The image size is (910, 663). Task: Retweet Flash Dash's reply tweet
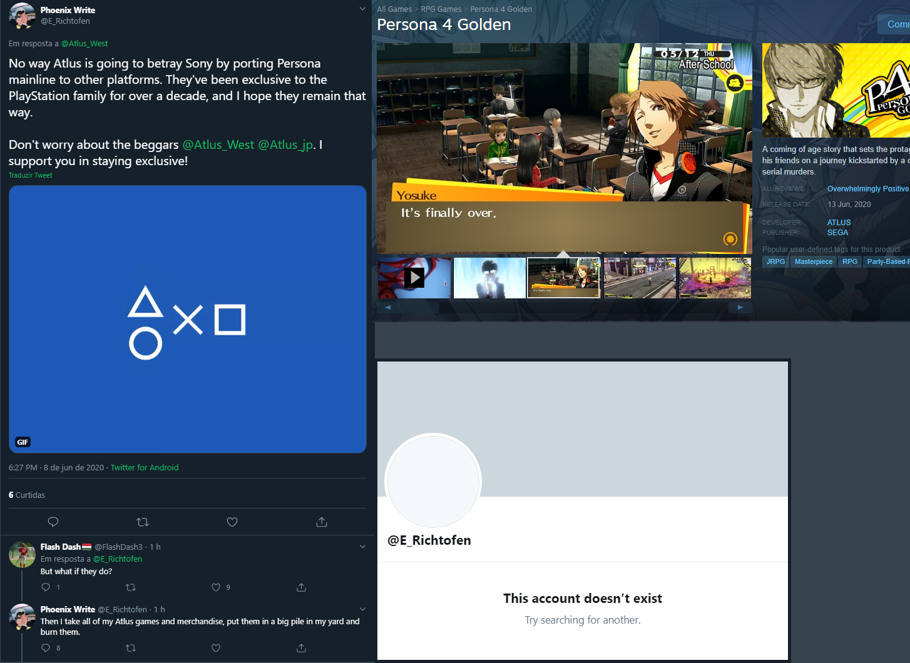pyautogui.click(x=131, y=587)
